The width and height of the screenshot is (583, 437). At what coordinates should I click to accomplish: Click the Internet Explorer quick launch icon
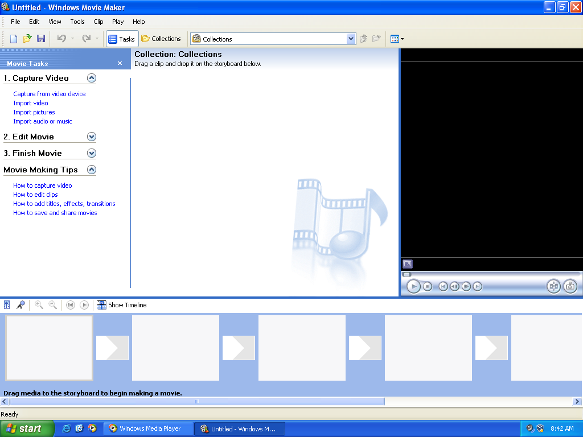pos(66,428)
